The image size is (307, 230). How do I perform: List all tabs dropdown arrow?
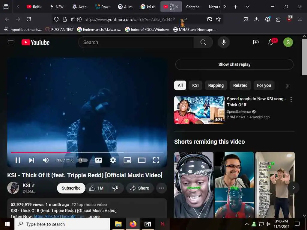pyautogui.click(x=247, y=7)
